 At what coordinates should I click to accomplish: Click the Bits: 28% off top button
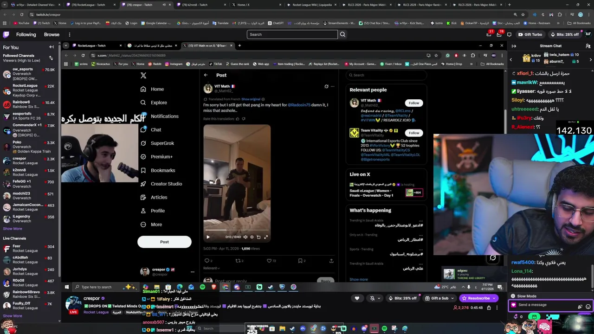(565, 34)
